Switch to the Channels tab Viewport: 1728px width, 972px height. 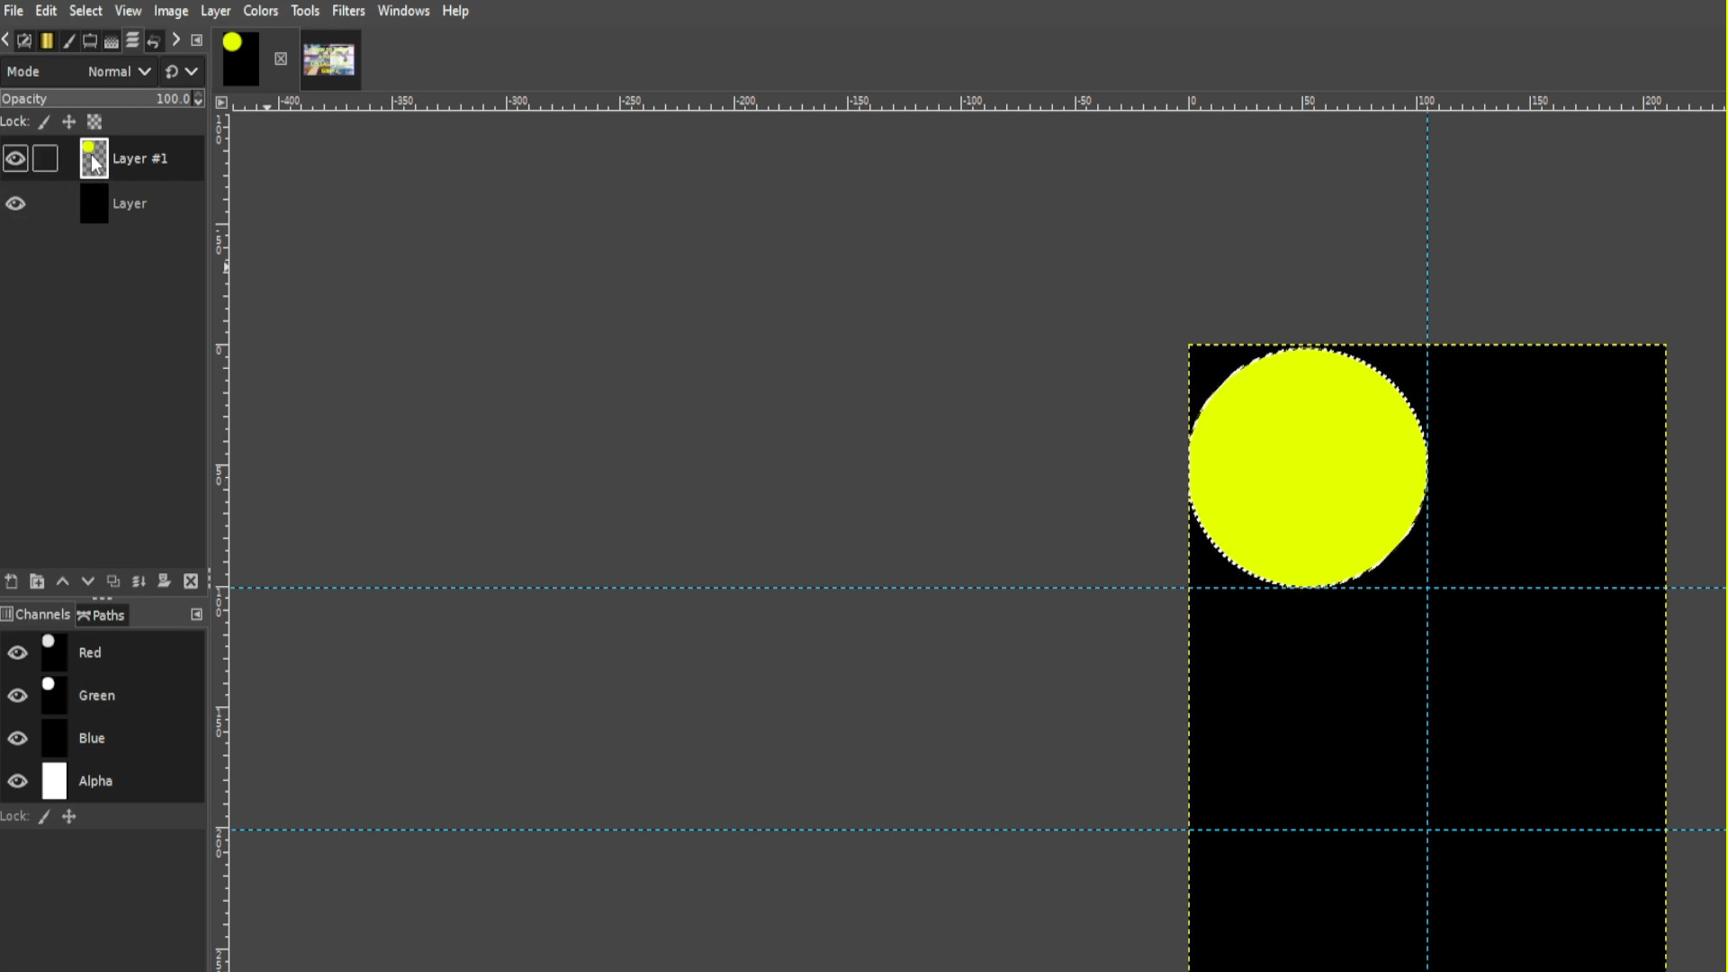click(x=36, y=615)
